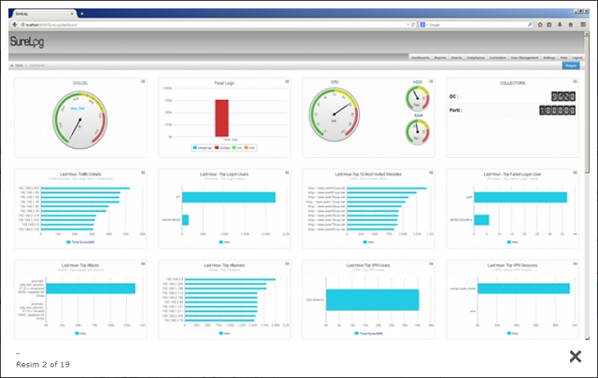Viewport: 598px width, 378px height.
Task: Toggle the snmptrap series in Total Logs legend
Action: [x=202, y=147]
